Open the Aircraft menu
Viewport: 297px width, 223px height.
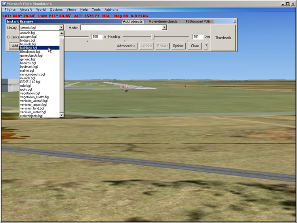coord(26,10)
